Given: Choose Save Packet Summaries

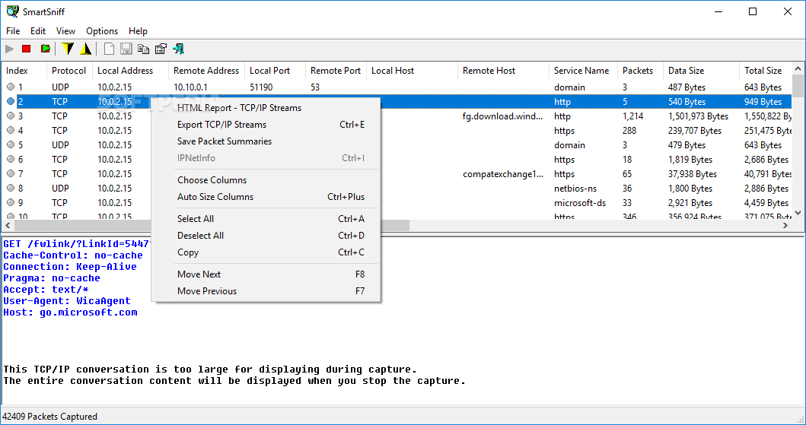Looking at the screenshot, I should pyautogui.click(x=266, y=141).
